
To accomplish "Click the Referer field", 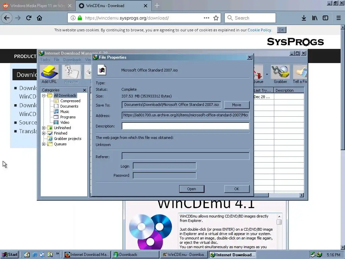I will pyautogui.click(x=186, y=156).
